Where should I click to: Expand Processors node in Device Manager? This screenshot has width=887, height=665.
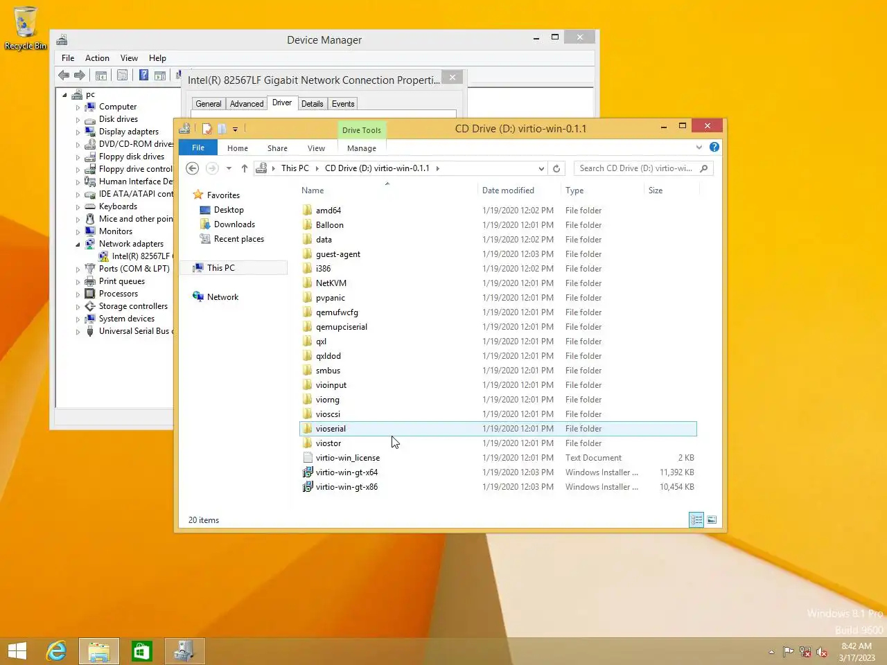pos(78,294)
